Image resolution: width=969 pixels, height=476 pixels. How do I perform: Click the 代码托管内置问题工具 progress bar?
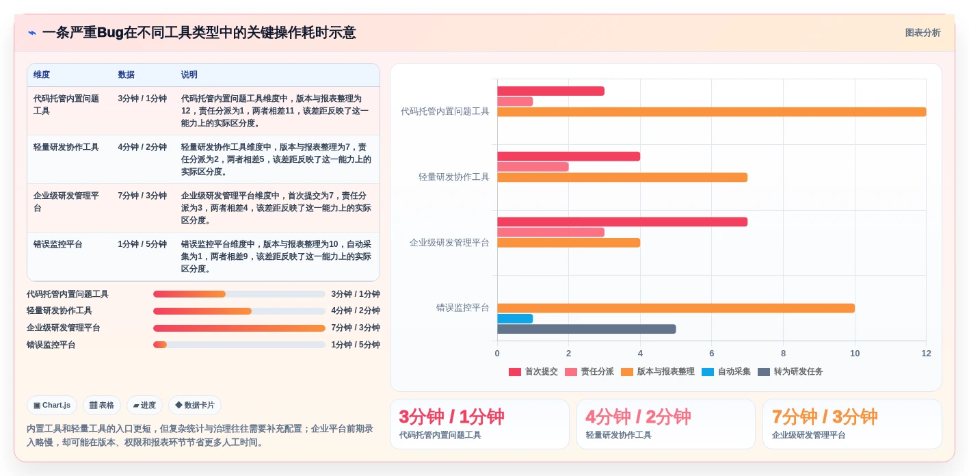pyautogui.click(x=239, y=294)
